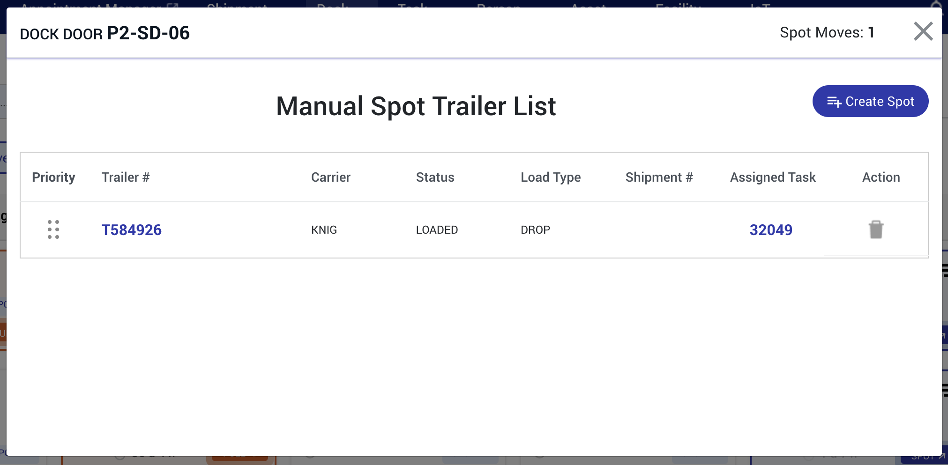Select the Action column header
This screenshot has height=465, width=948.
pyautogui.click(x=881, y=177)
